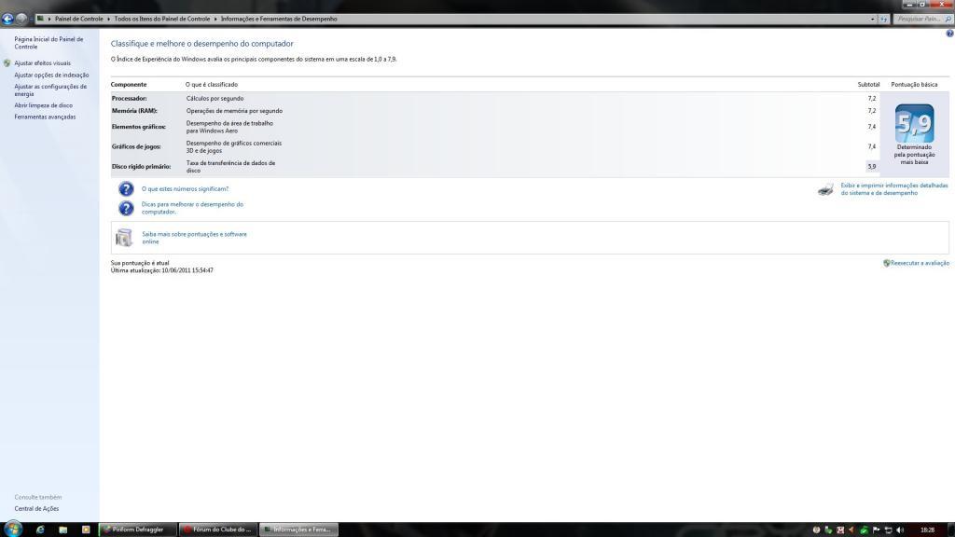Click the yellow pinned app icon in taskbar

coord(86,530)
